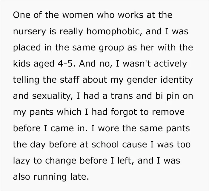The height and width of the screenshot is (191, 209).
Task: Click the word "gender" in the paragraph
Action: coord(142,80)
